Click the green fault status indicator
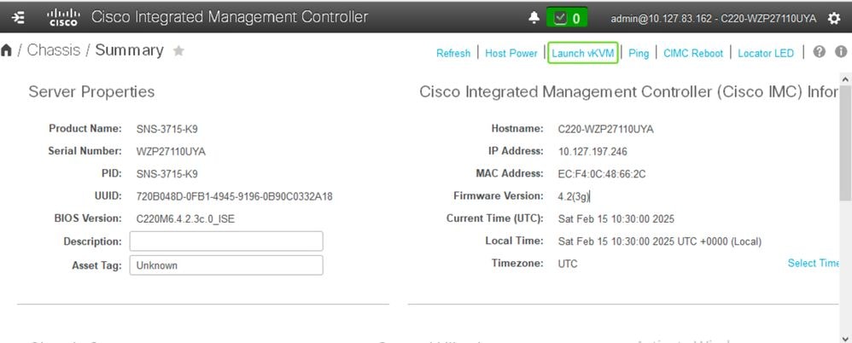This screenshot has width=852, height=343. (x=566, y=17)
